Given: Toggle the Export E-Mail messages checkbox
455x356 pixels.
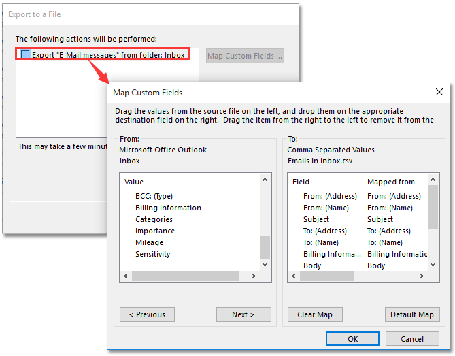Looking at the screenshot, I should 25,55.
